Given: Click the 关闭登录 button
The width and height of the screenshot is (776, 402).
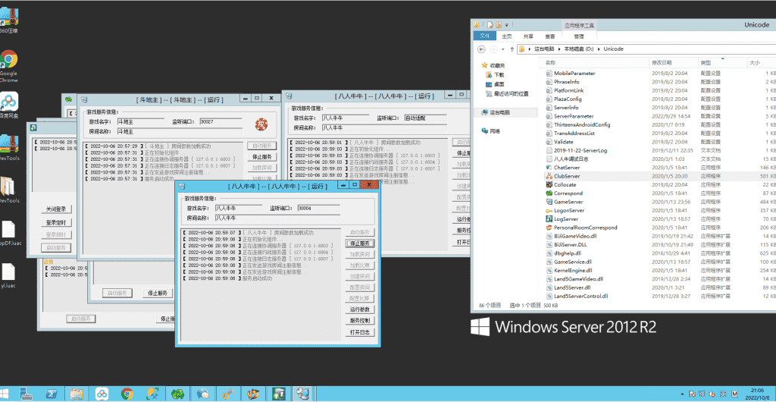Looking at the screenshot, I should click(56, 209).
